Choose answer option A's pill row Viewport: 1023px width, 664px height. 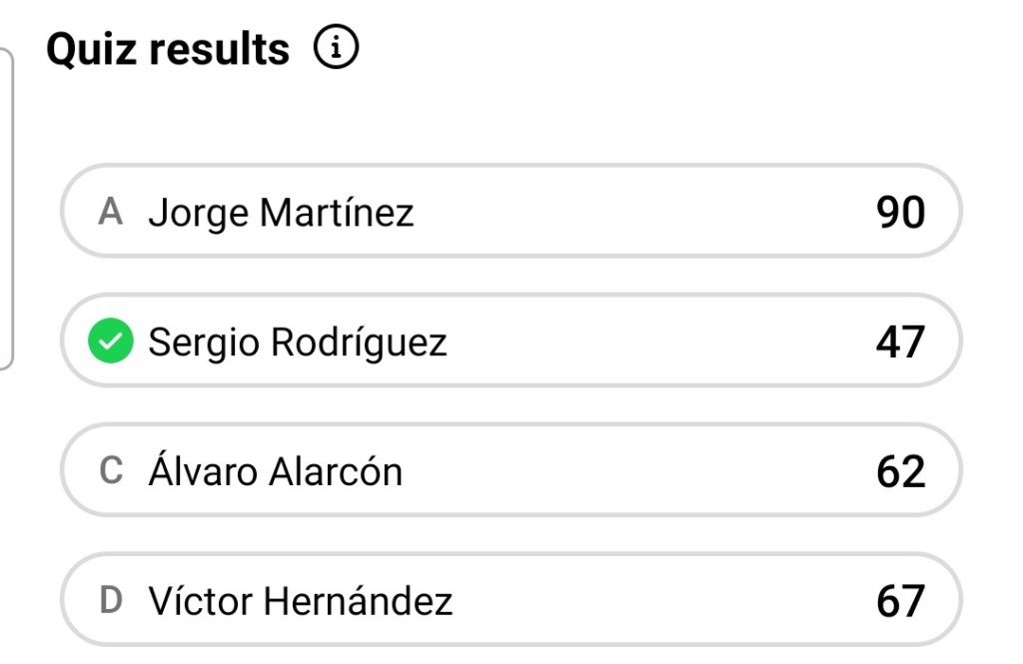[599, 212]
